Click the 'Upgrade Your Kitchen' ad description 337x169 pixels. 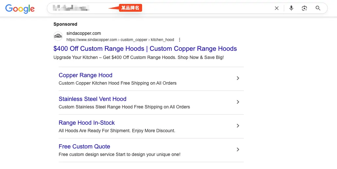click(x=139, y=58)
